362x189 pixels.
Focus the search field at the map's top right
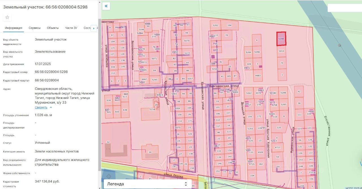coord(344,8)
